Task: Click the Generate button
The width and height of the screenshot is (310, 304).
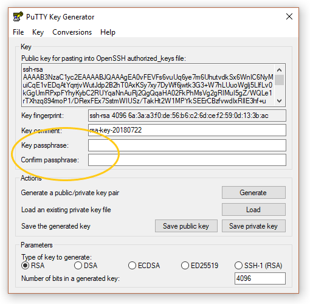Action: pos(253,193)
